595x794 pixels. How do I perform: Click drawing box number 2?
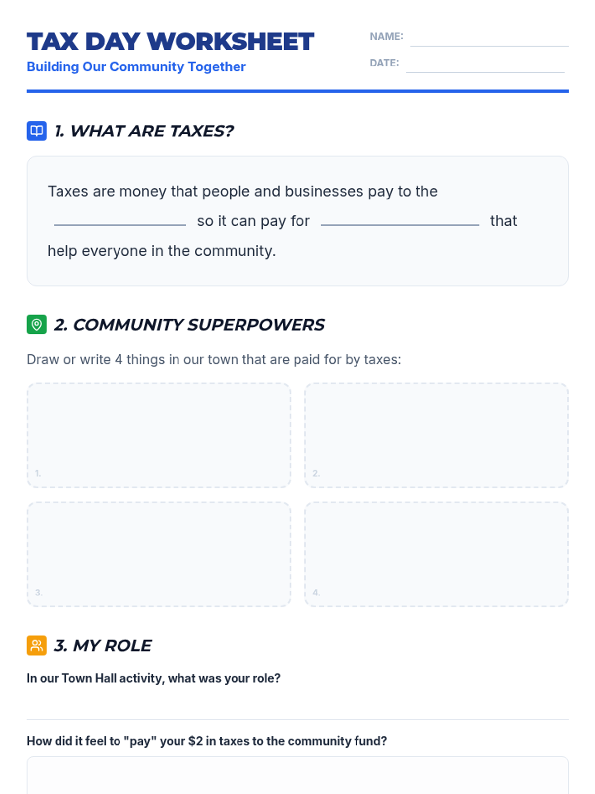pos(436,435)
